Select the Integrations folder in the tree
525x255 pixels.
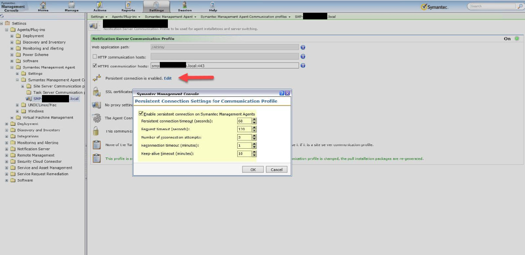coord(24,137)
